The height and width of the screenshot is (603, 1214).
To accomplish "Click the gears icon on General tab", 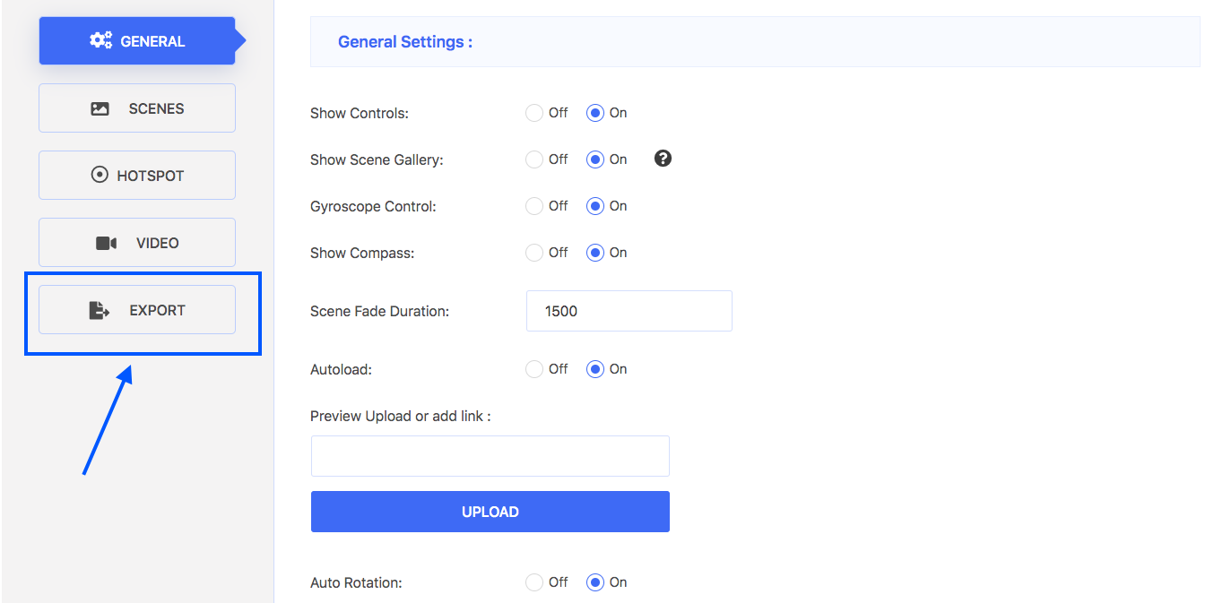I will click(x=100, y=40).
